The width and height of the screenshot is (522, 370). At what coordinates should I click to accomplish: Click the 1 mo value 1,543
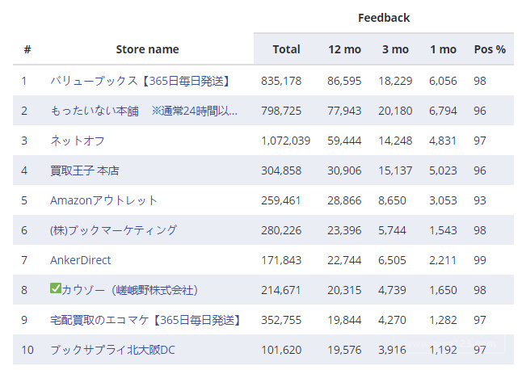pos(443,230)
